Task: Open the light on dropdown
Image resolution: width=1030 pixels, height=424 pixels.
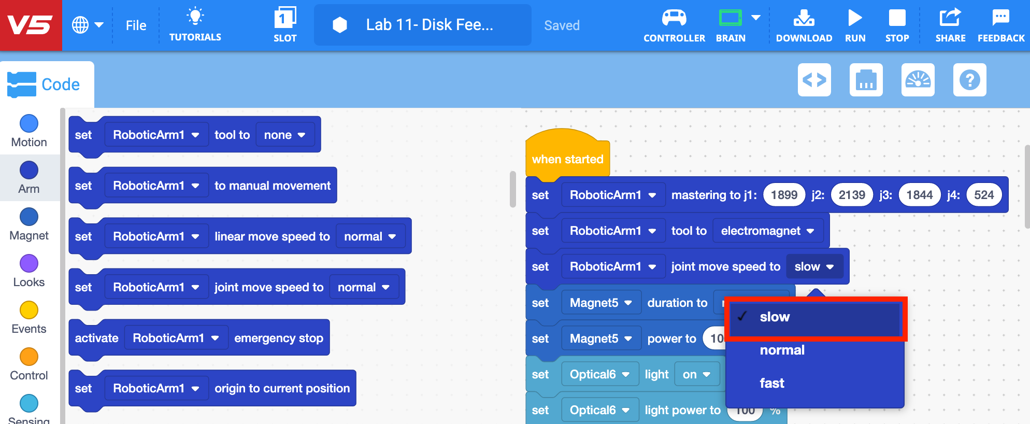Action: 696,374
